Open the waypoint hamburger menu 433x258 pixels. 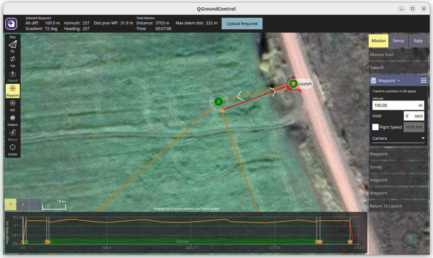(423, 81)
